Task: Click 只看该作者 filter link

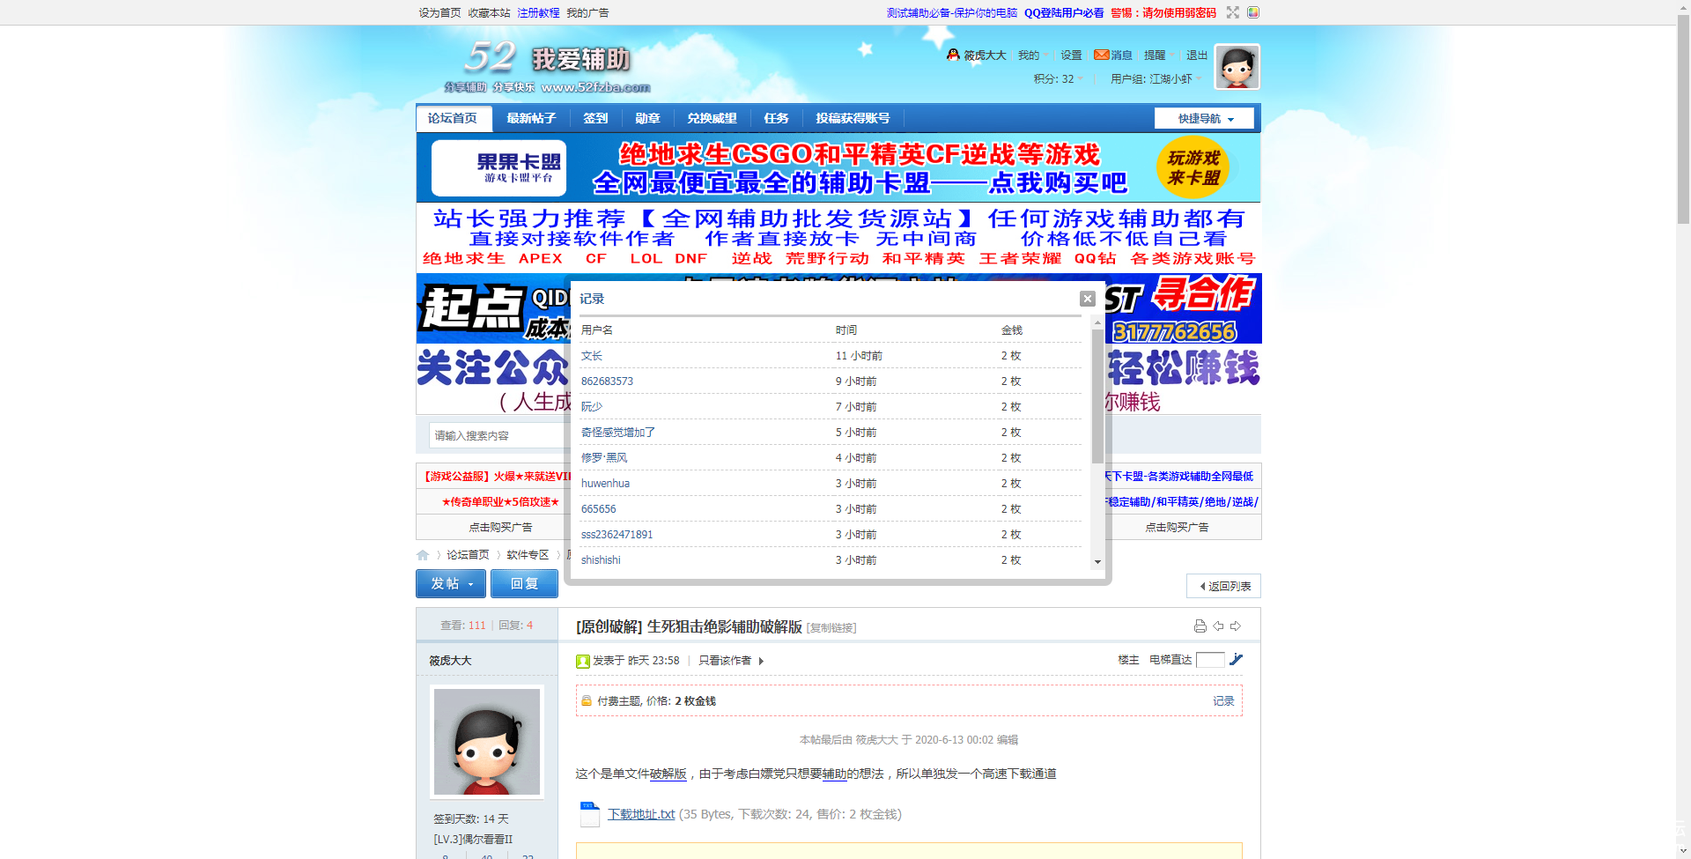Action: pos(725,661)
